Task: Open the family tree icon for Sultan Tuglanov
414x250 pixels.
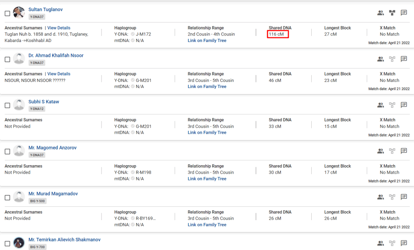Action: (x=392, y=13)
